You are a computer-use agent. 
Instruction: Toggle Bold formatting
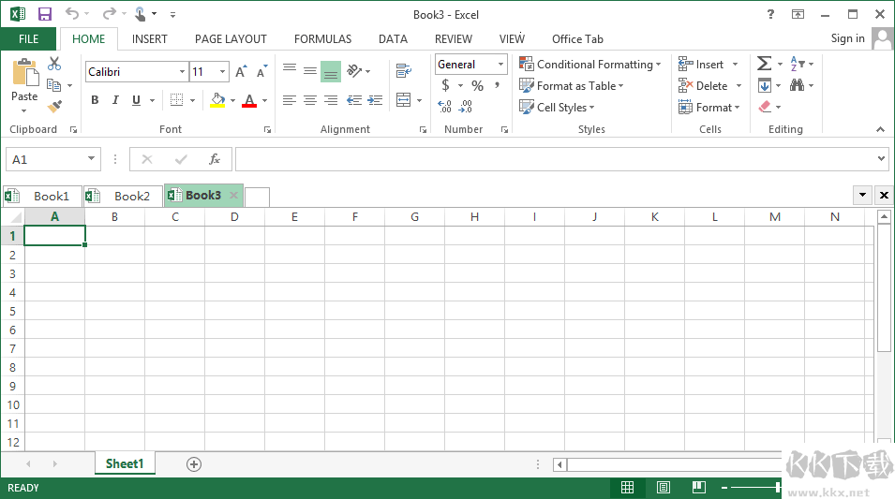pos(95,100)
